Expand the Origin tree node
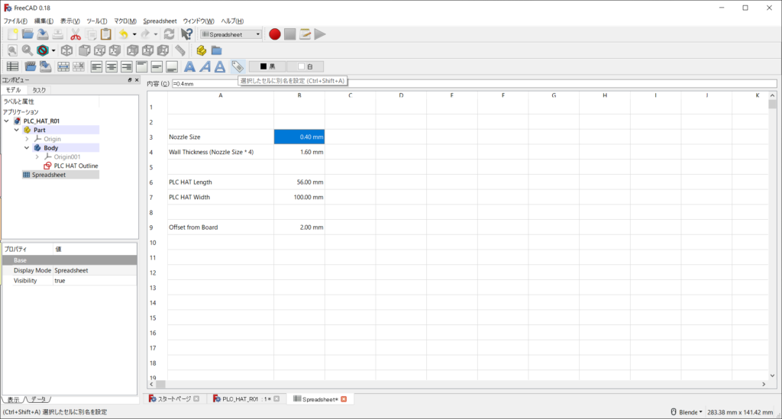782x419 pixels. click(27, 139)
